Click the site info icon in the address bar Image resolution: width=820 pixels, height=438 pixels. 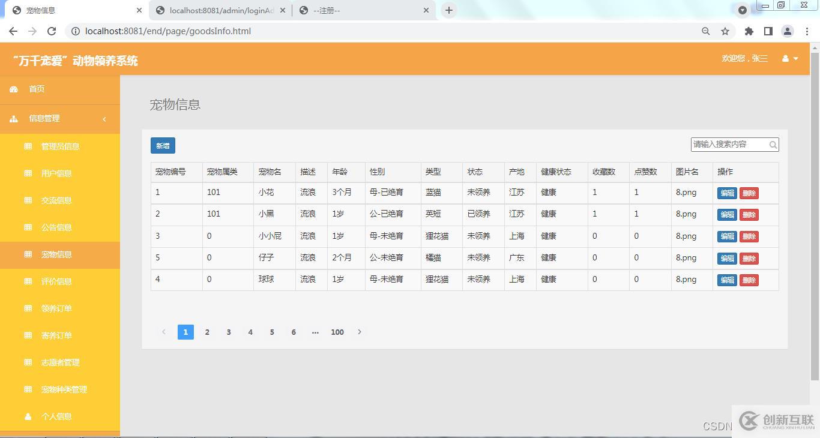coord(74,31)
